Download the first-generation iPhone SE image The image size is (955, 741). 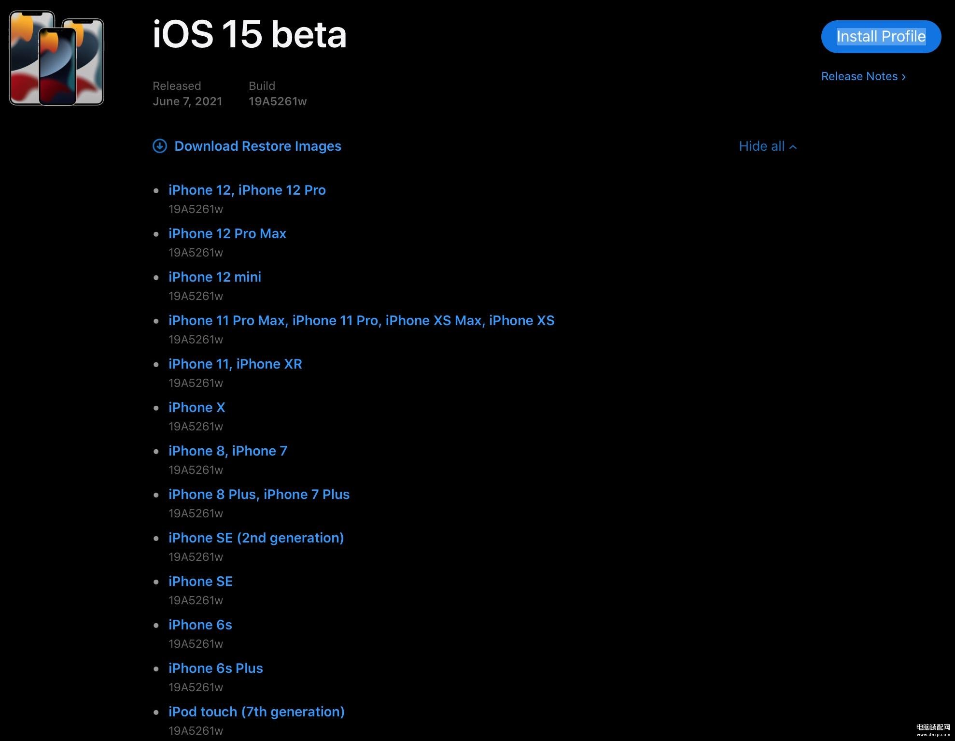pos(200,581)
